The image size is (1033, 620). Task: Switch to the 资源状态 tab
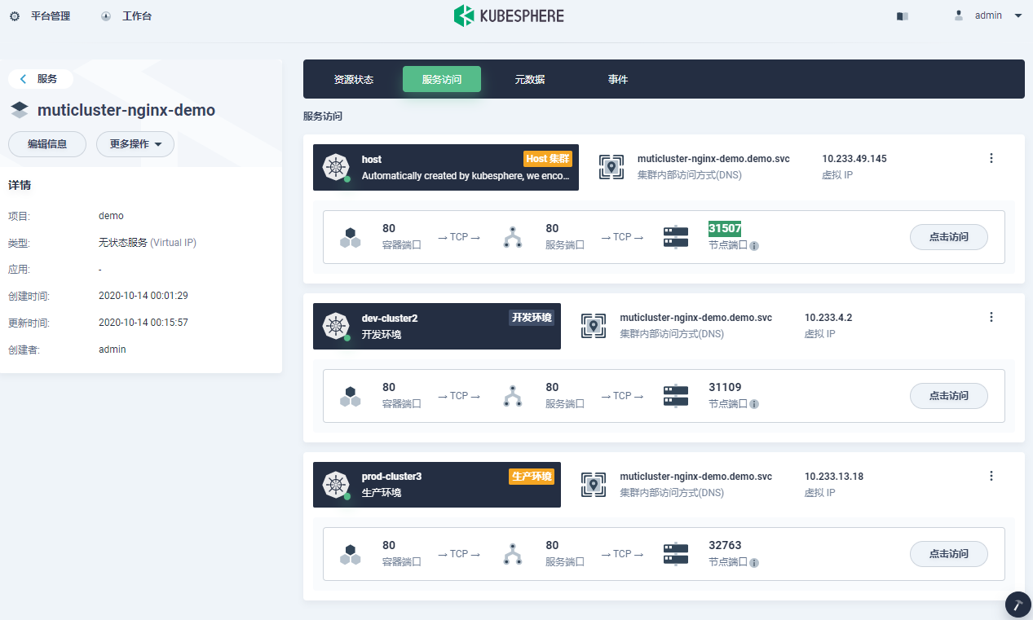point(354,80)
